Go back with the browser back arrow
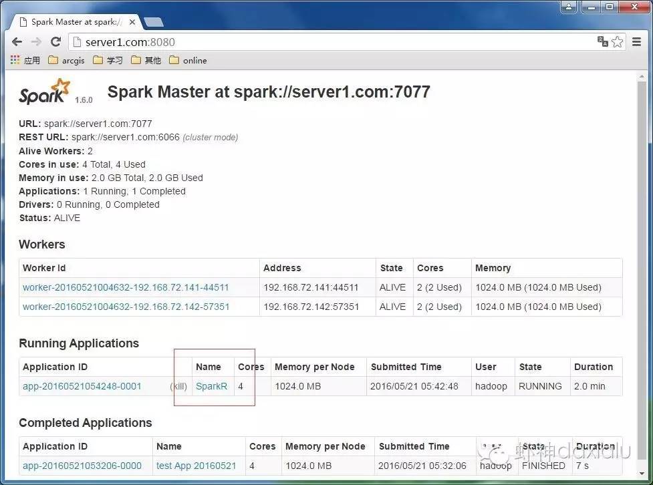 pyautogui.click(x=17, y=42)
